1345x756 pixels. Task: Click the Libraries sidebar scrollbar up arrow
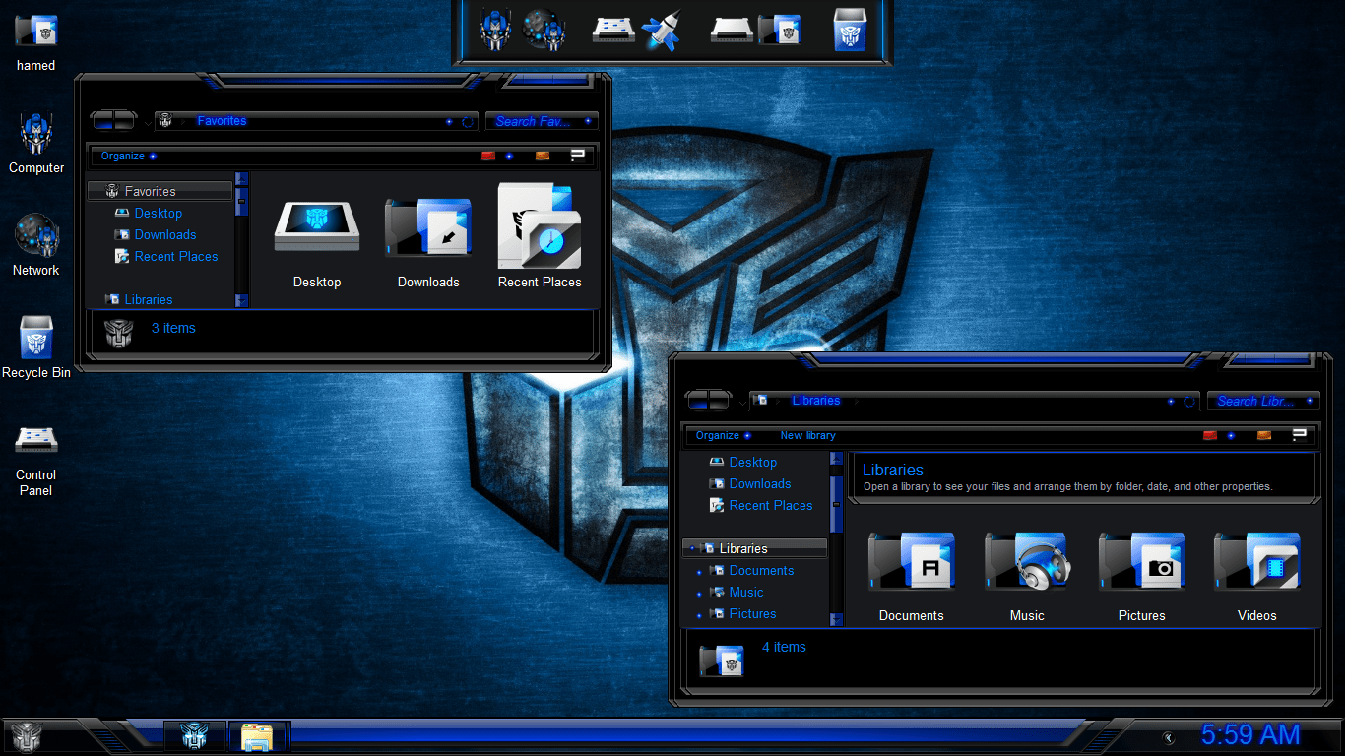837,459
